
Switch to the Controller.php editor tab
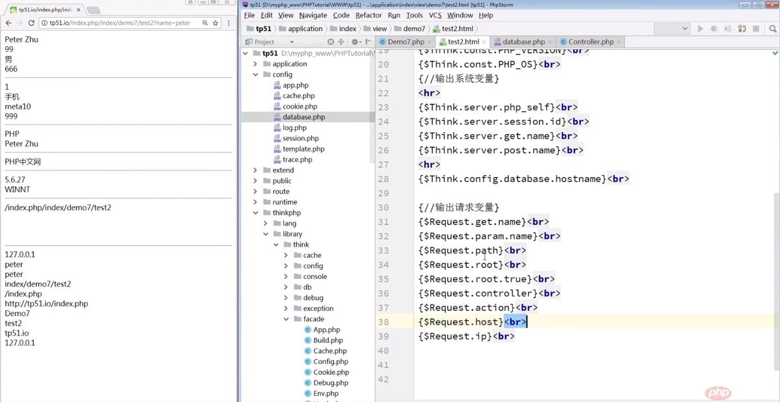[x=589, y=41]
